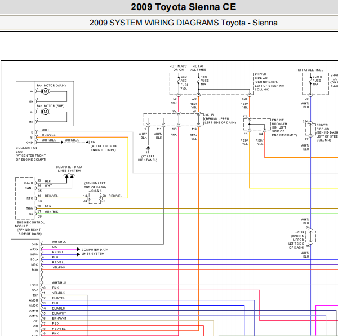The width and height of the screenshot is (338, 336).
Task: Click "COMPUTER DATA LINES SYSTEM" above the CANH pin
Action: pos(69,169)
